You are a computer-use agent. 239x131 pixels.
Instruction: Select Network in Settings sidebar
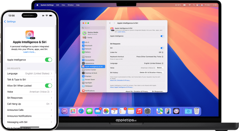93,49
